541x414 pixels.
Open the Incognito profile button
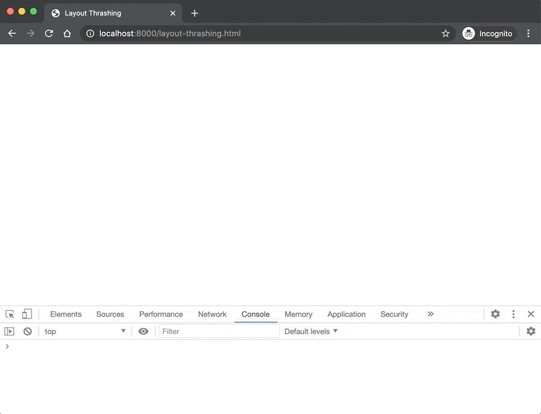(x=489, y=33)
